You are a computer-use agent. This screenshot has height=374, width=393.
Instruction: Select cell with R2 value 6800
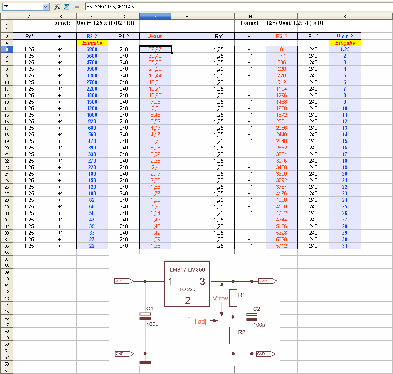(x=92, y=49)
